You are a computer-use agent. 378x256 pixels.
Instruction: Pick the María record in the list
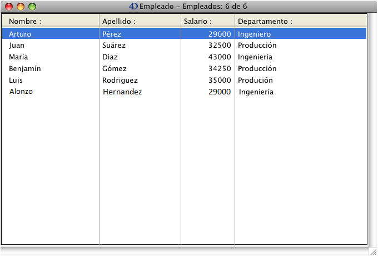tap(18, 57)
